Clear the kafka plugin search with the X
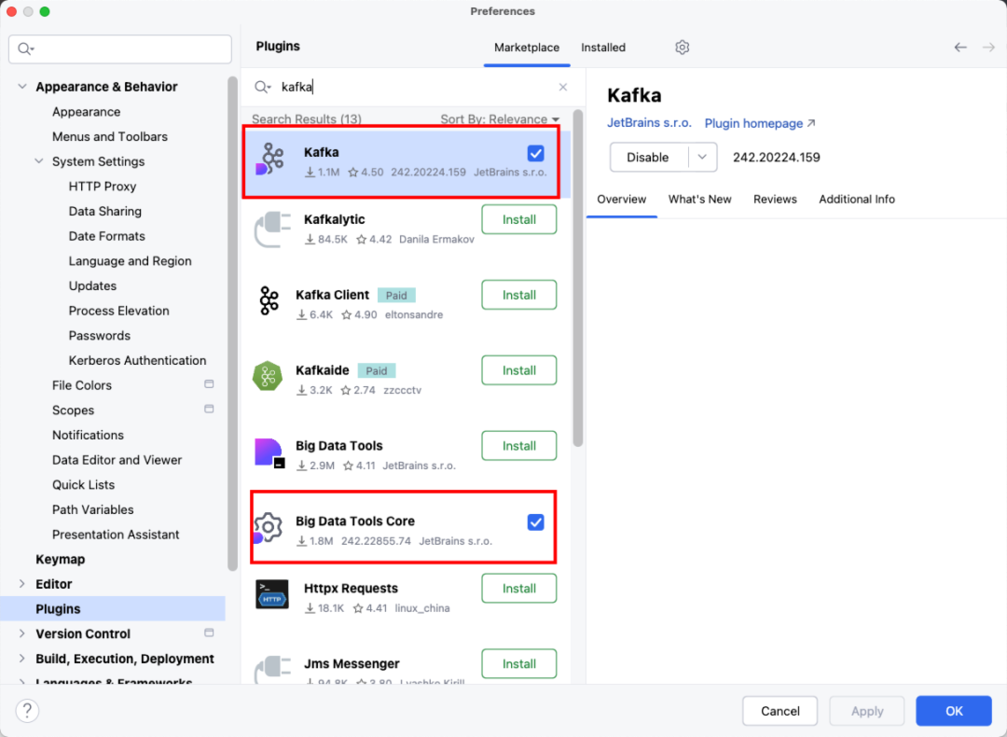 (563, 87)
